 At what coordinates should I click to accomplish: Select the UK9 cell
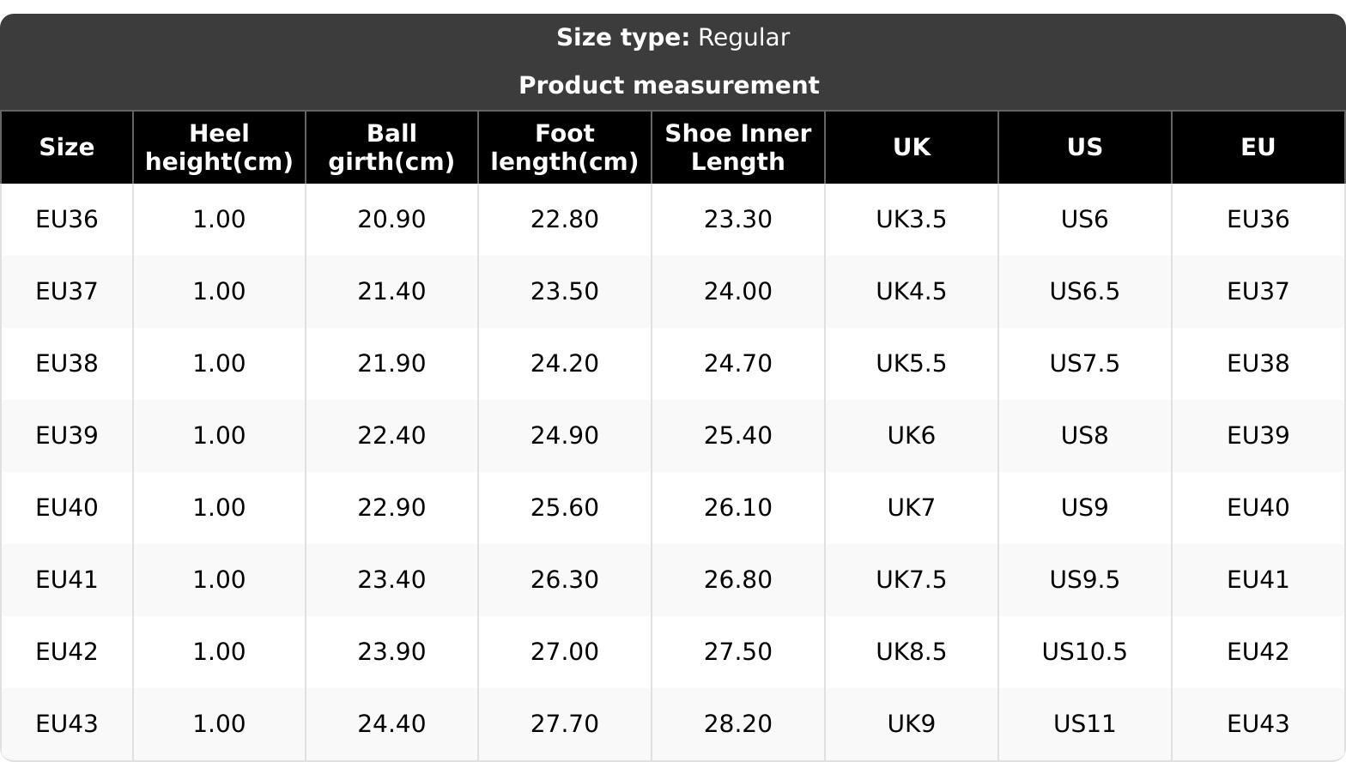click(x=911, y=724)
